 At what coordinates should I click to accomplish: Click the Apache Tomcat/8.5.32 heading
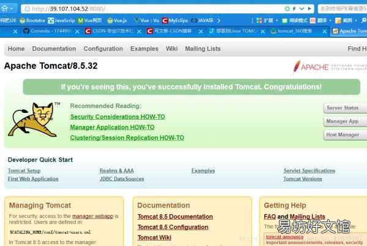(51, 66)
